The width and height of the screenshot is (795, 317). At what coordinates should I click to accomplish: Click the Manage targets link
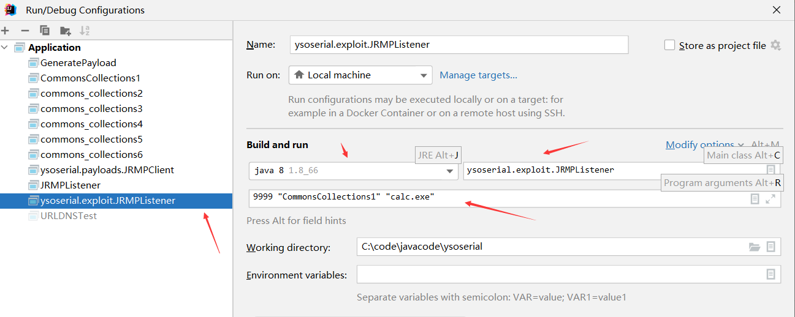479,75
